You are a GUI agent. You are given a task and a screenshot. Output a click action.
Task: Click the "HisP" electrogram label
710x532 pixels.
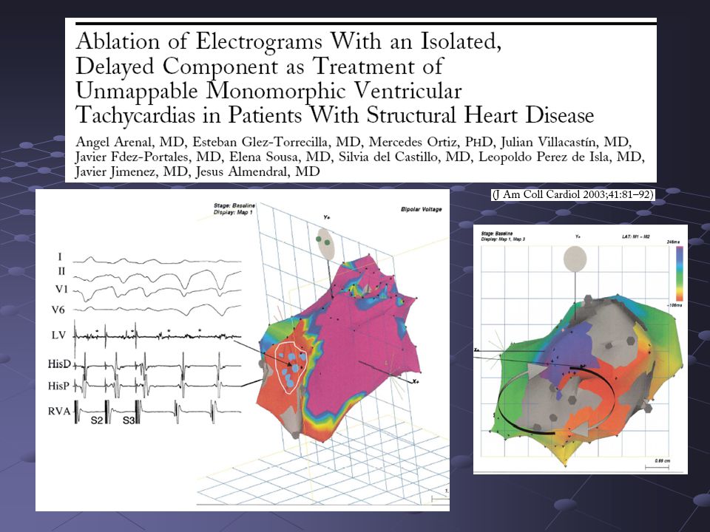(59, 386)
